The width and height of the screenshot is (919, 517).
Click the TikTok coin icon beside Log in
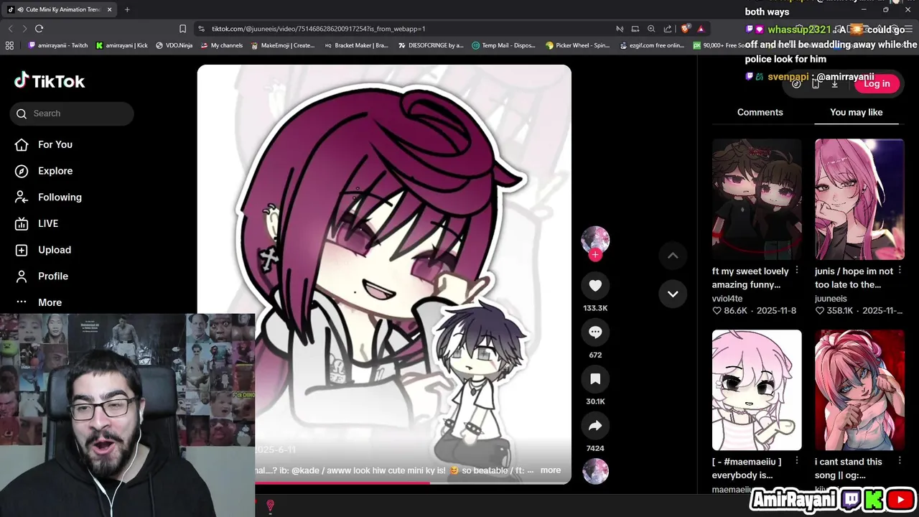(x=796, y=83)
